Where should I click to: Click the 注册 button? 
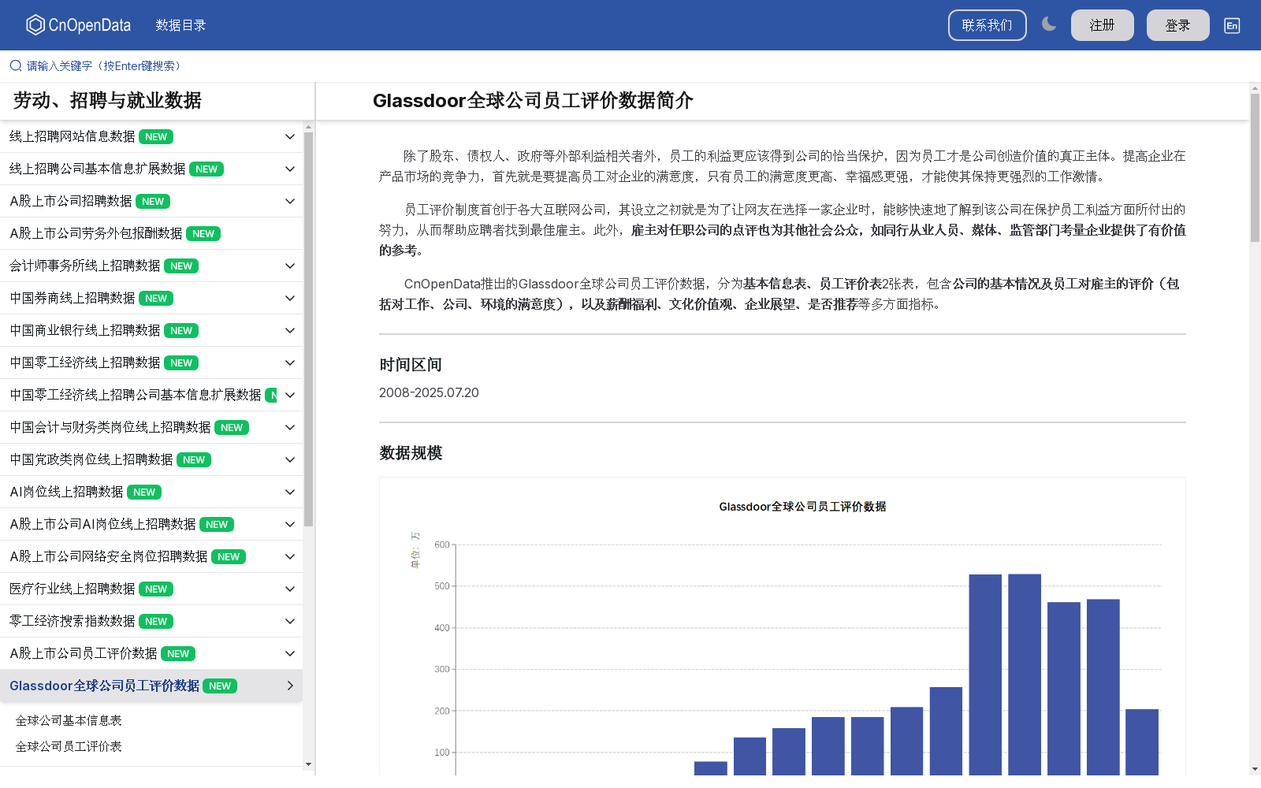pyautogui.click(x=1102, y=25)
